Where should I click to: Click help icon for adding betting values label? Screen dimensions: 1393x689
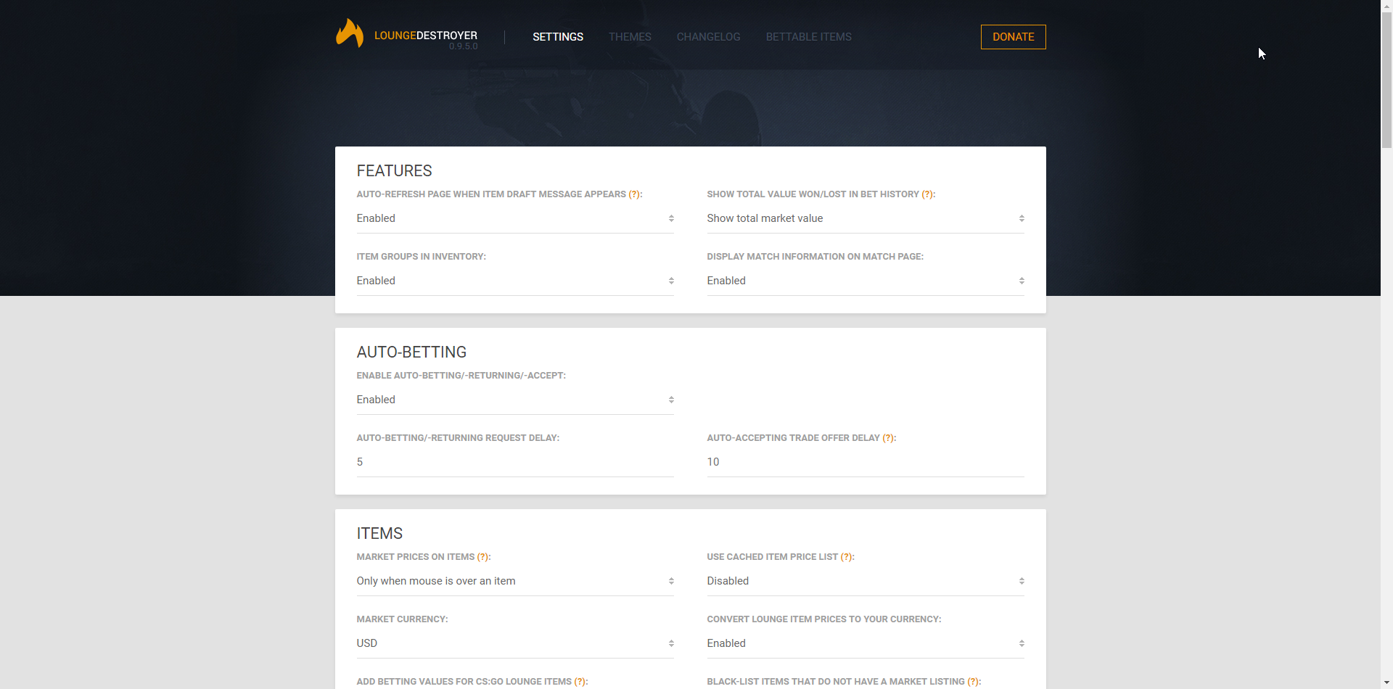[x=580, y=682]
